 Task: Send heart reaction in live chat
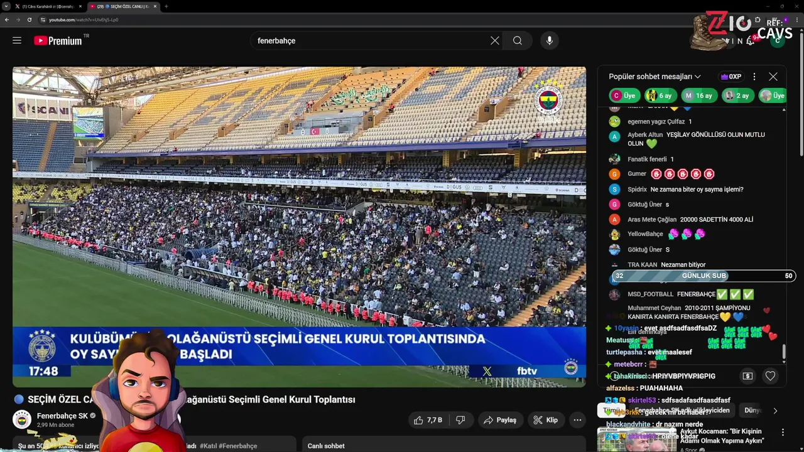click(x=770, y=376)
